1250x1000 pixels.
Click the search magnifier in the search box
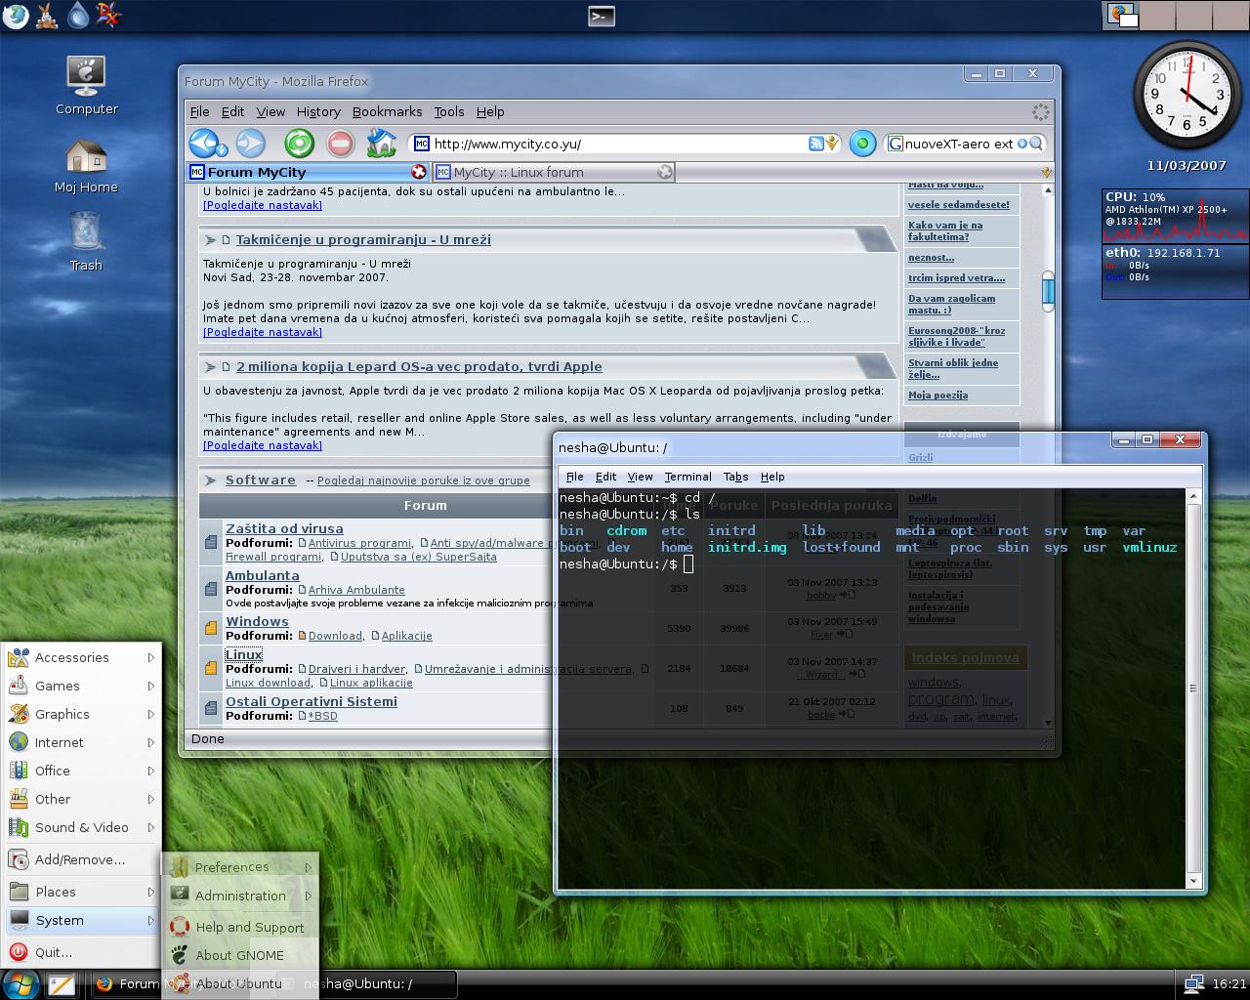pyautogui.click(x=1036, y=144)
